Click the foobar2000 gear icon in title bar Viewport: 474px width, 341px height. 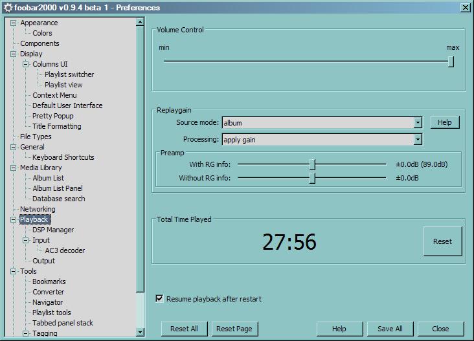7,8
